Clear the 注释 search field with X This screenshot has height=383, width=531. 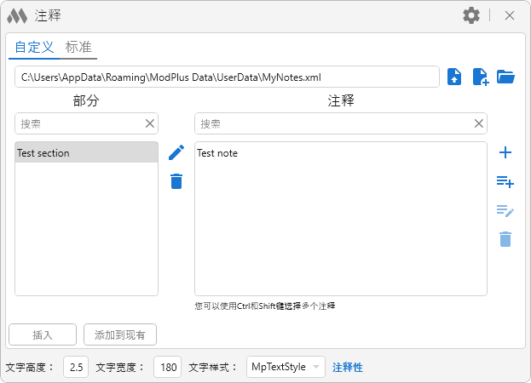479,123
